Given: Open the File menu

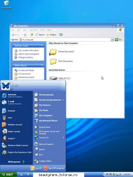Looking at the screenshot, I should pos(13,30).
